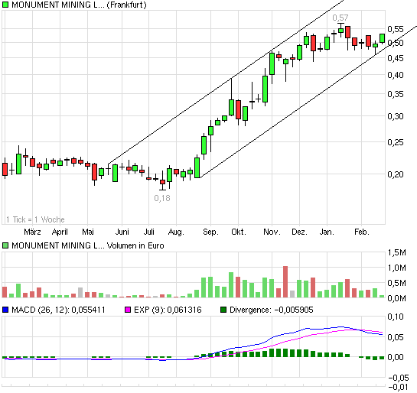Click the 'Juni' month label
This screenshot has height=393, width=417.
coord(122,232)
